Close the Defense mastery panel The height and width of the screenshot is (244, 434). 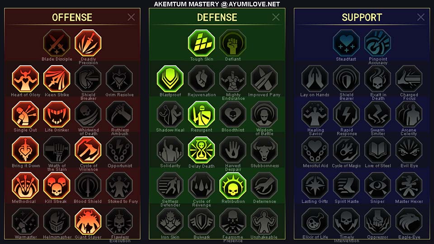click(276, 17)
